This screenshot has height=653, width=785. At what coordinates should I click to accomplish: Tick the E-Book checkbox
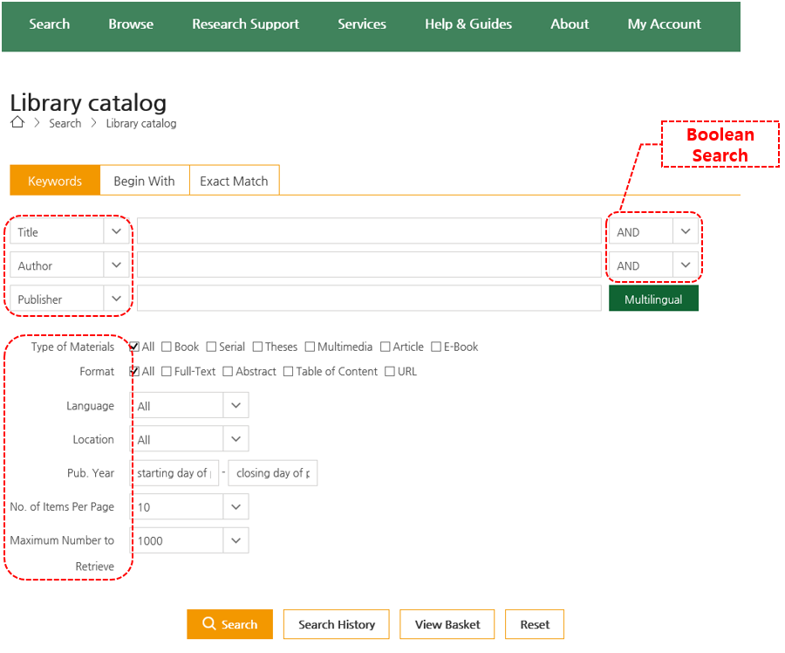coord(436,347)
